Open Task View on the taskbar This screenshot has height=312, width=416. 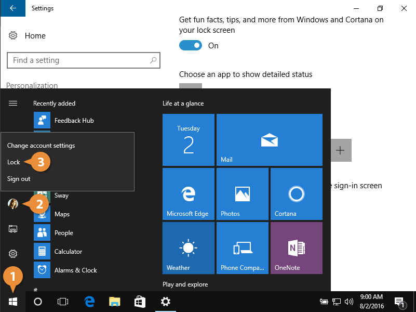click(63, 302)
